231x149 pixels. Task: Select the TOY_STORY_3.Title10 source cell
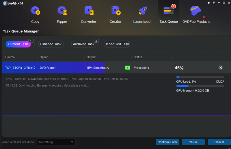pos(20,68)
